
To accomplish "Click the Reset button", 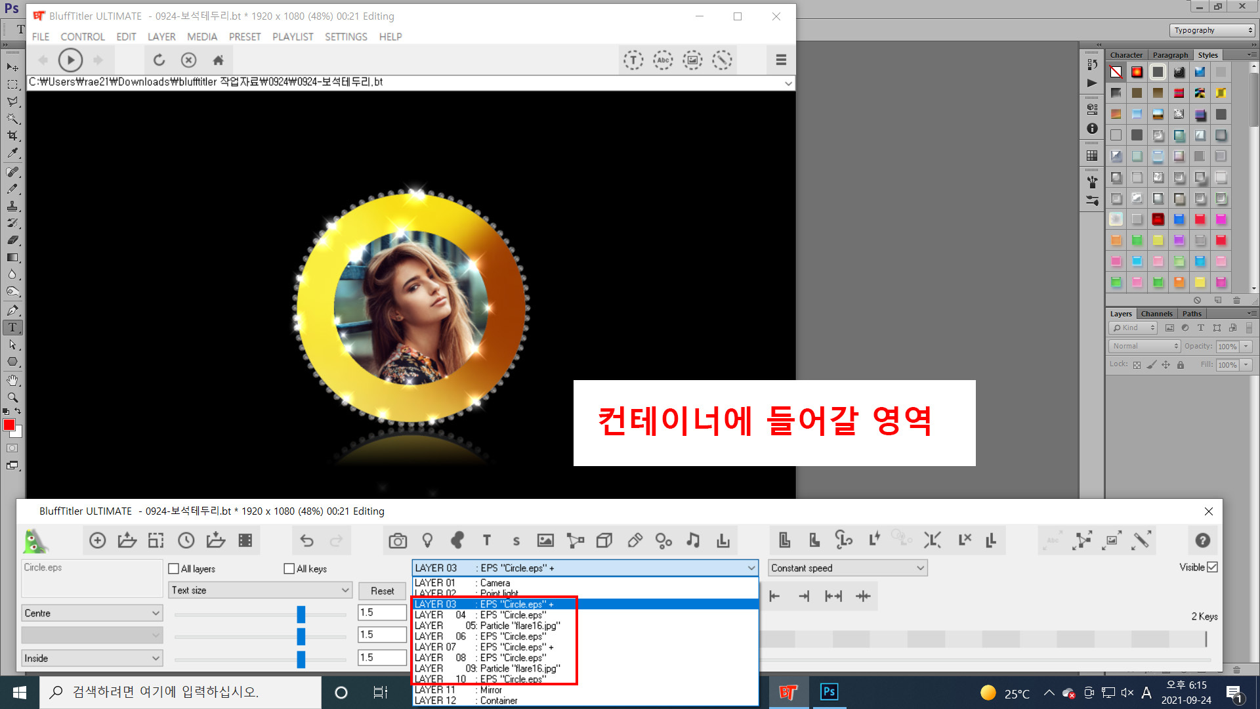I will pyautogui.click(x=382, y=591).
